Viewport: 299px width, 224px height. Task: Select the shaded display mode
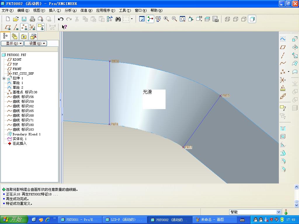point(252,19)
